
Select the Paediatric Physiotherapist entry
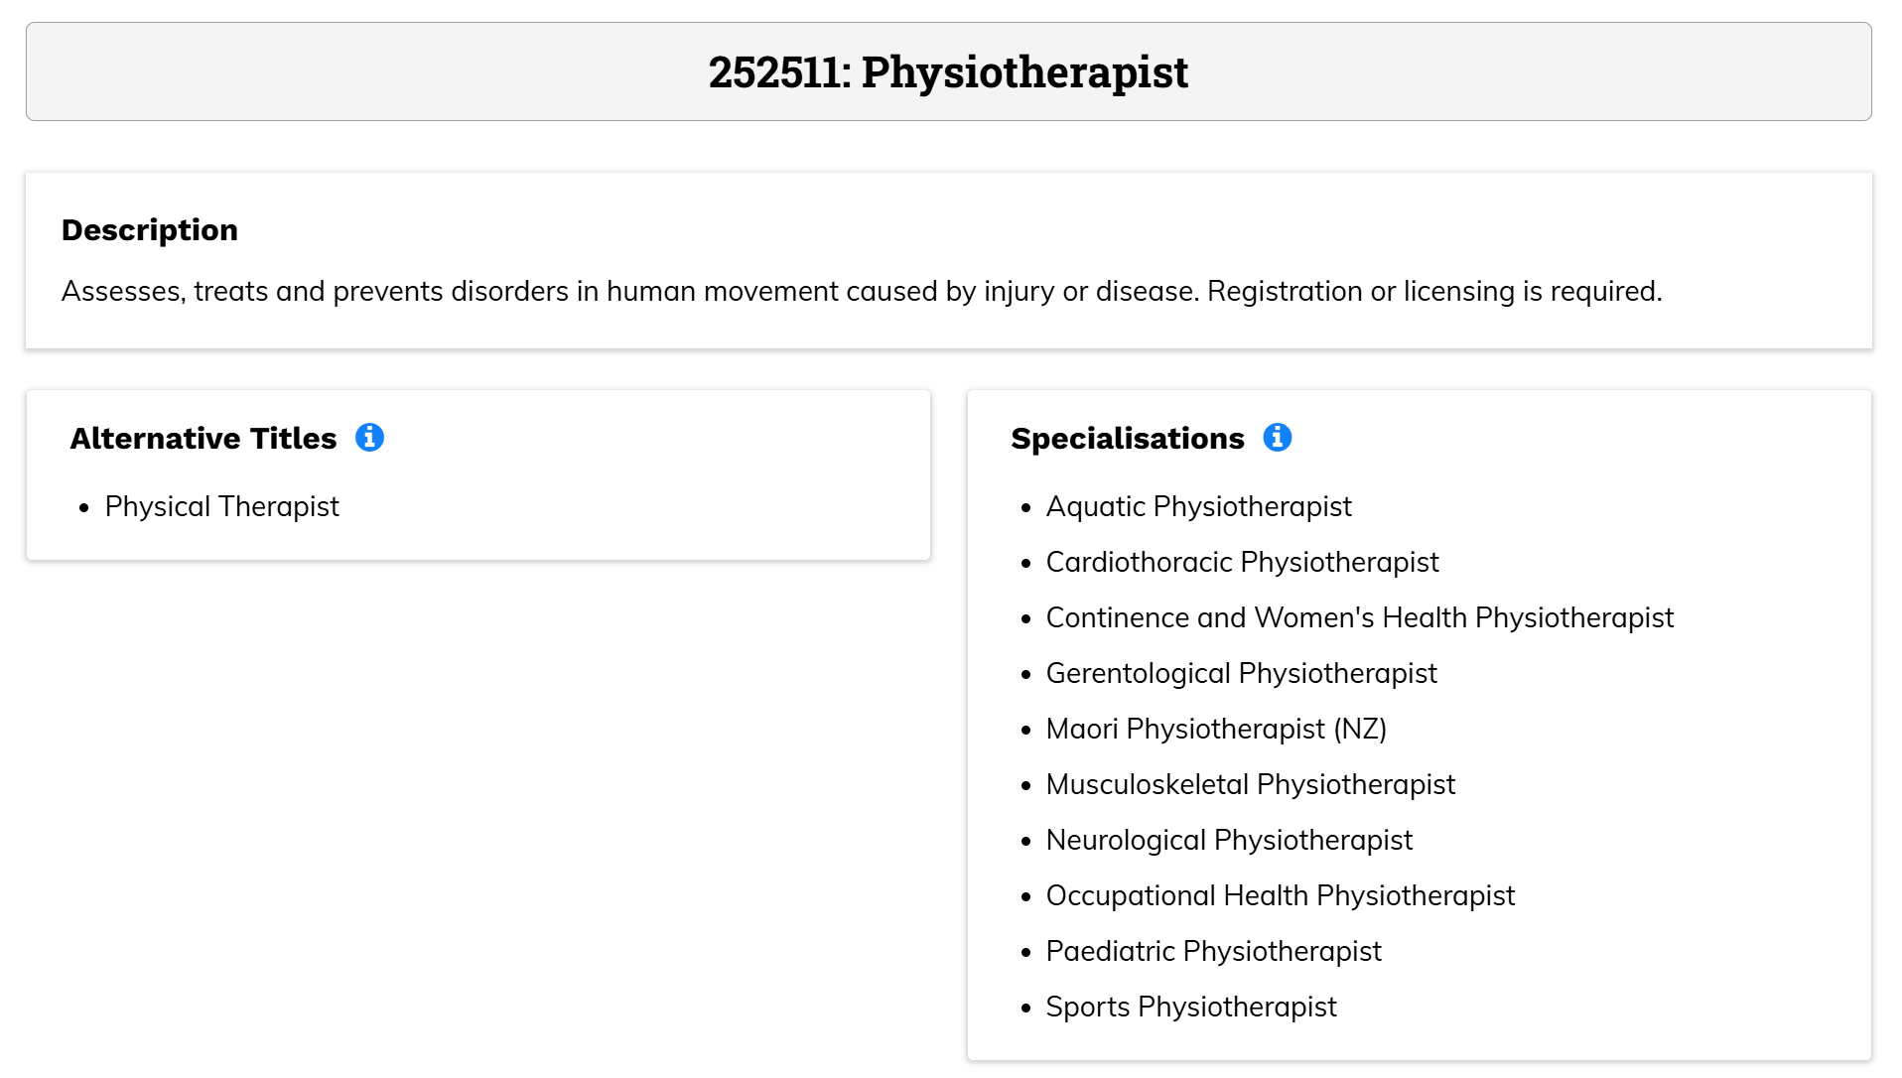1213,952
